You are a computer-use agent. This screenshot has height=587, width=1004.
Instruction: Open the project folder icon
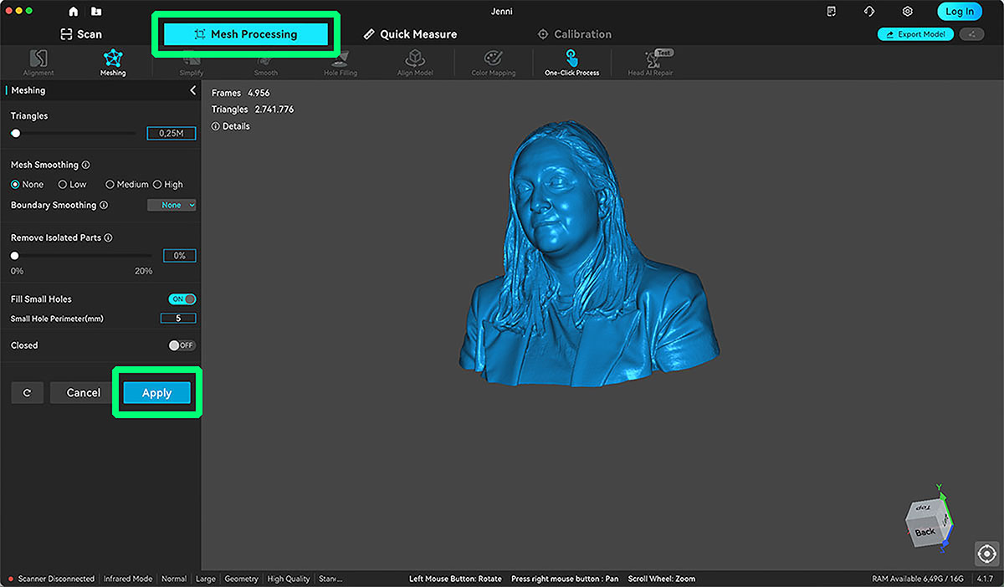[x=96, y=11]
